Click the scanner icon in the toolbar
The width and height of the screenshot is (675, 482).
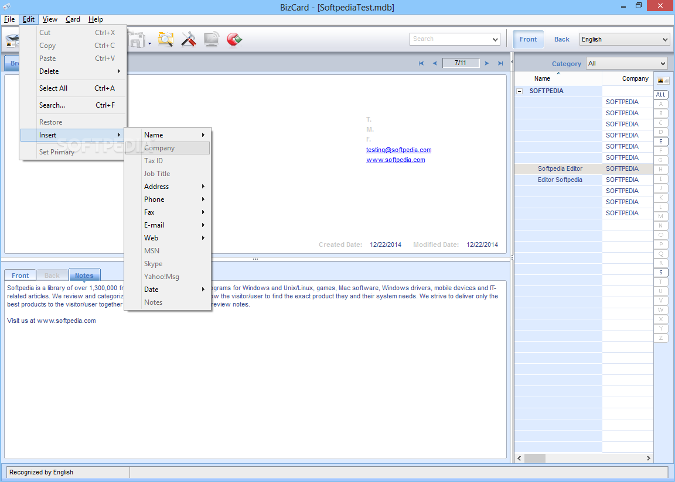12,41
